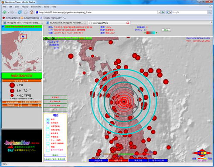
Task: Click the Go arrow beside the address bar
Action: point(163,12)
